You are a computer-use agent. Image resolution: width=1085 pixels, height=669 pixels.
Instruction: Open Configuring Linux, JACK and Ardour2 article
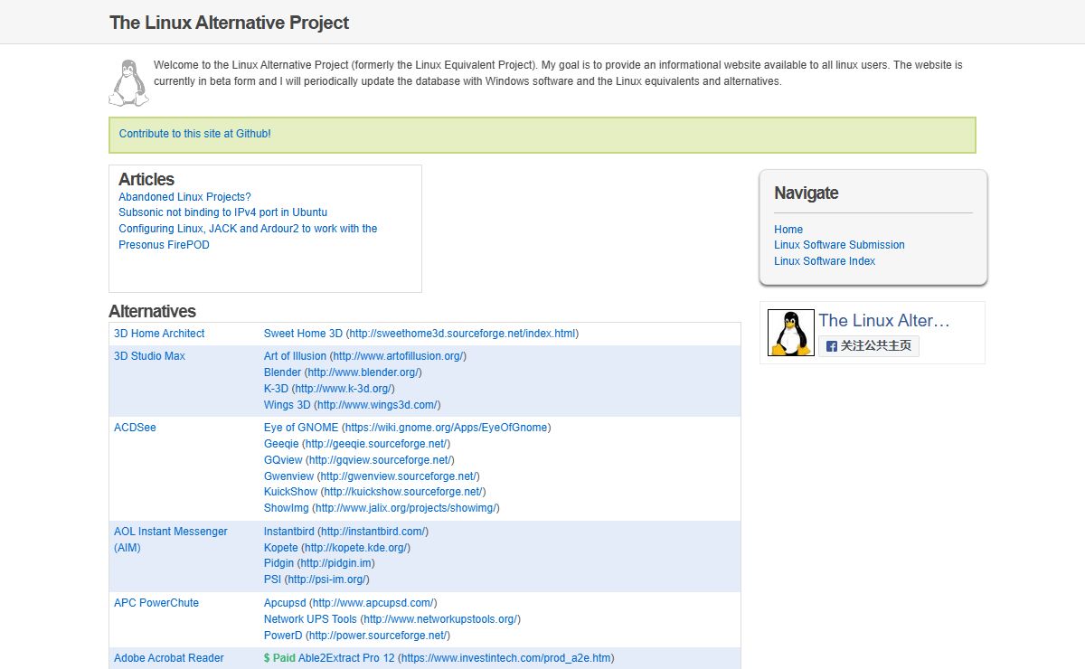(x=248, y=237)
